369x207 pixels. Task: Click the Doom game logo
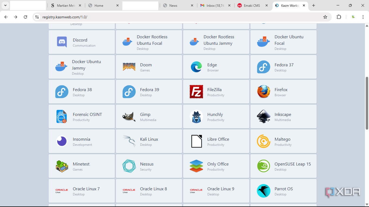tap(129, 67)
